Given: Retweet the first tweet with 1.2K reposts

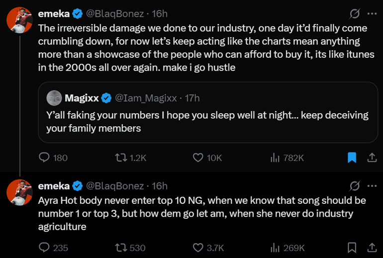Looking at the screenshot, I should [121, 158].
